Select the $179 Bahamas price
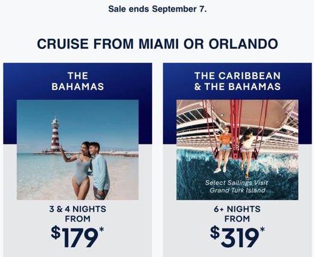Image resolution: width=314 pixels, height=257 pixels. (x=77, y=236)
